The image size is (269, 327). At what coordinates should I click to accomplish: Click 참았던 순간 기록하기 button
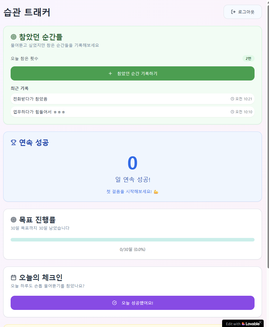pos(132,73)
